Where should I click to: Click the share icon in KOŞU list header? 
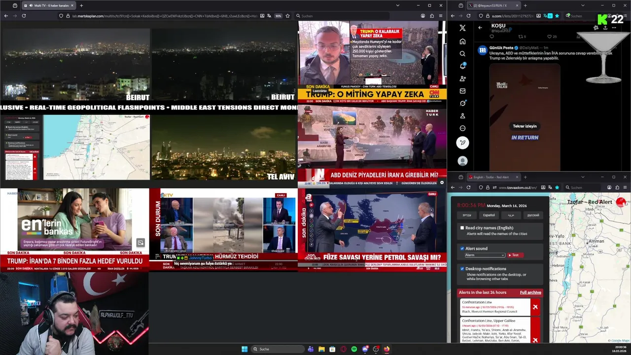click(x=605, y=28)
